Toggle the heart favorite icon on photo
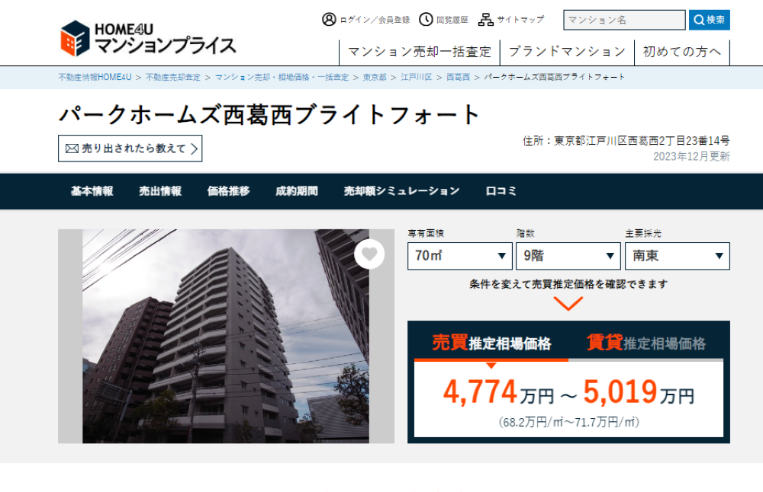Screen dimensions: 763x492 (369, 254)
